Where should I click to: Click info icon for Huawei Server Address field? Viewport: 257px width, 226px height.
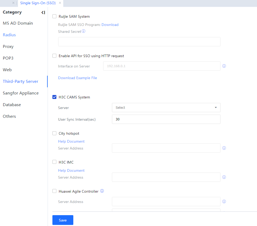tap(224, 202)
